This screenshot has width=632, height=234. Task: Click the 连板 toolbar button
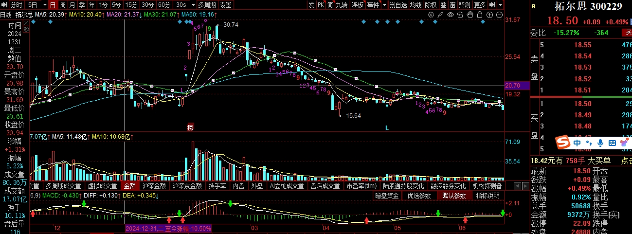click(x=358, y=5)
